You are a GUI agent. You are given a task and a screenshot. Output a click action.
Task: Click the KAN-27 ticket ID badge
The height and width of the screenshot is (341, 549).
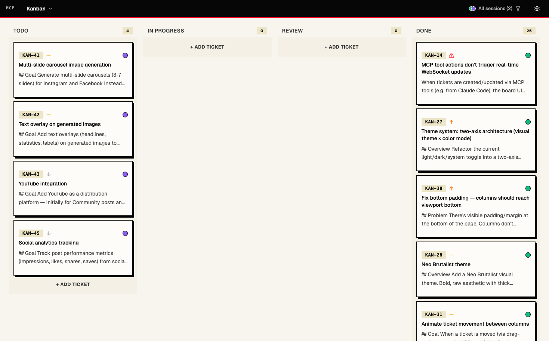(x=434, y=122)
